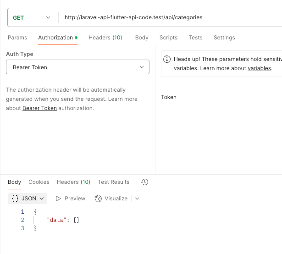Screen dimensions: 282x254
Task: Open the Tests tab
Action: point(195,38)
